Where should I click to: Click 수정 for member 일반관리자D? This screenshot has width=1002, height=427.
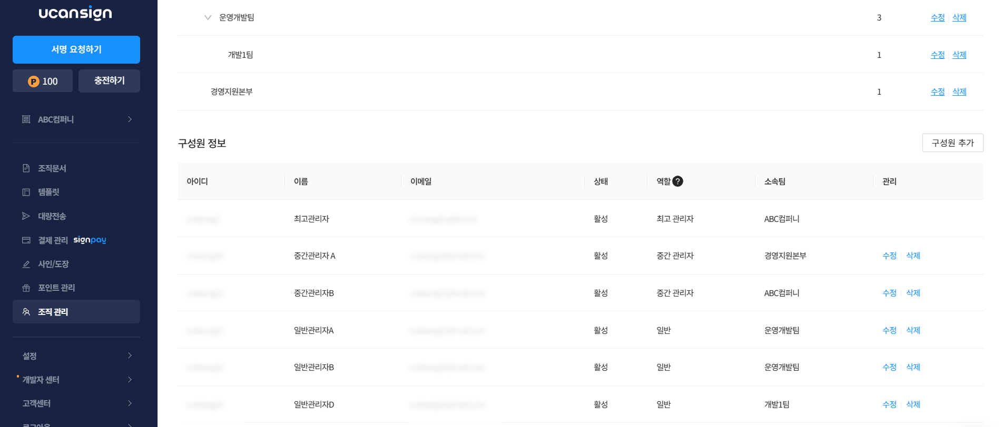tap(889, 404)
